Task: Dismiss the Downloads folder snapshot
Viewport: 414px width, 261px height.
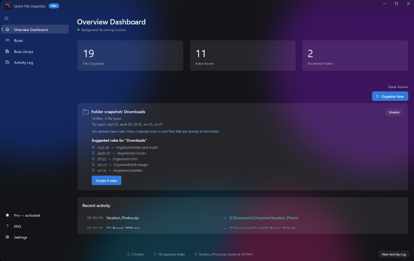Action: [x=394, y=112]
